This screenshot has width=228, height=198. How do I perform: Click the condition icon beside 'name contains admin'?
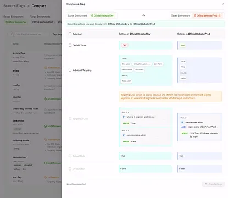(124, 135)
